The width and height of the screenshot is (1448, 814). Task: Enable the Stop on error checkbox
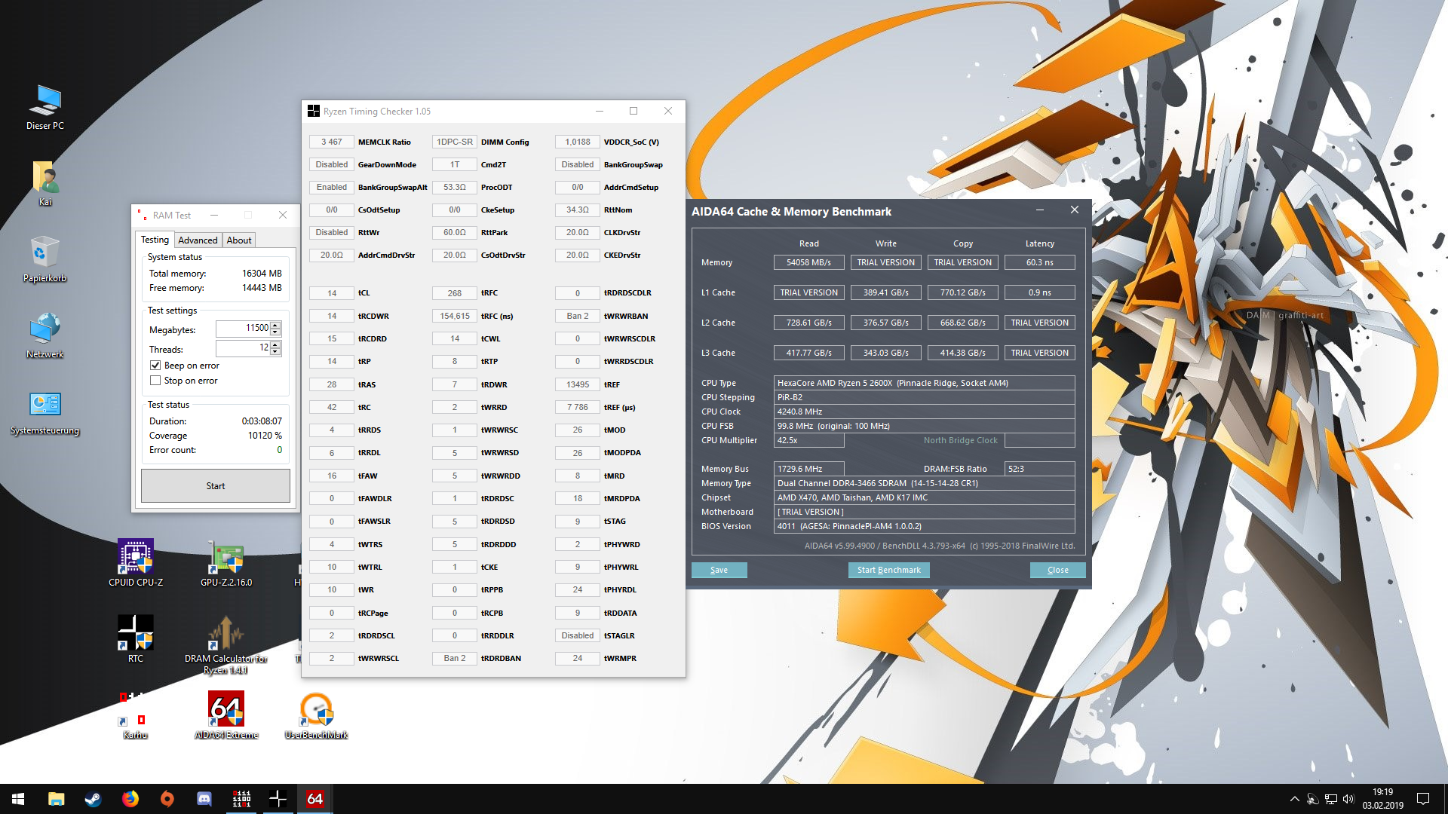click(155, 381)
